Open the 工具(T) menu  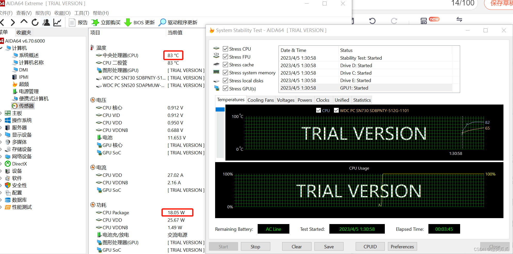[x=82, y=13]
